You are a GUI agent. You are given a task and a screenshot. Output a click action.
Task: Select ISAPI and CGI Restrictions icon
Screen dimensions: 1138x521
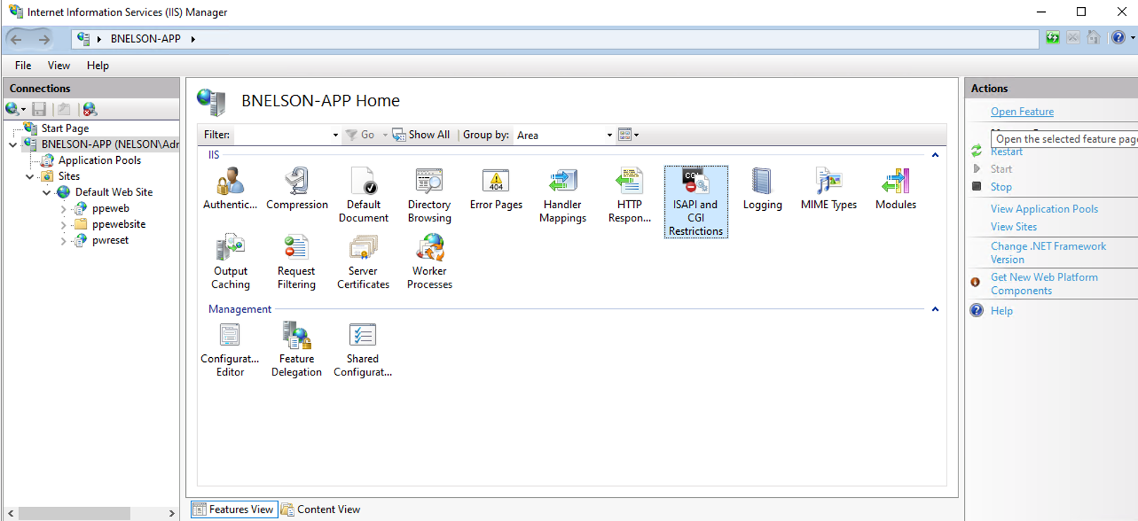coord(696,202)
